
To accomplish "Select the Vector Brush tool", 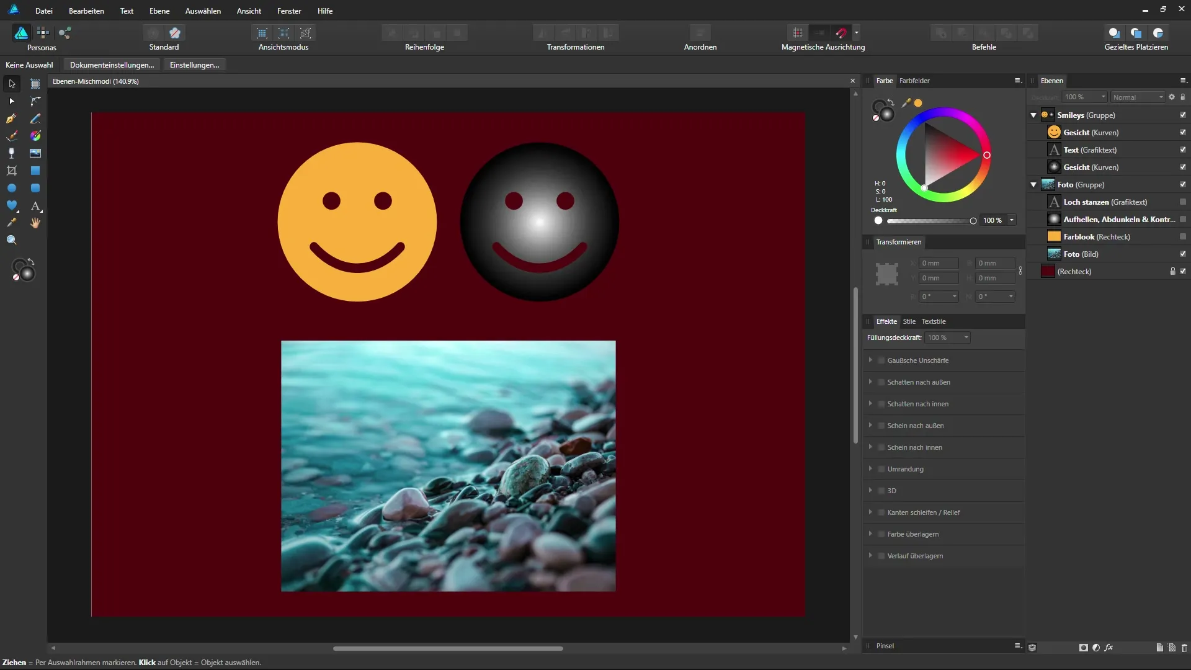I will (x=12, y=136).
